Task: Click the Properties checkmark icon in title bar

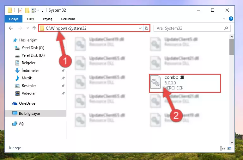Action: click(x=20, y=10)
